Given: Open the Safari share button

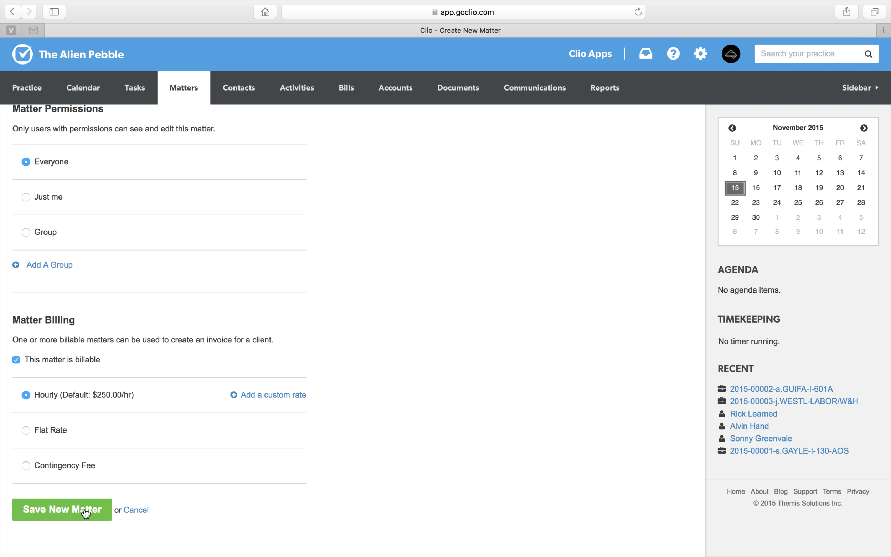Looking at the screenshot, I should (846, 12).
